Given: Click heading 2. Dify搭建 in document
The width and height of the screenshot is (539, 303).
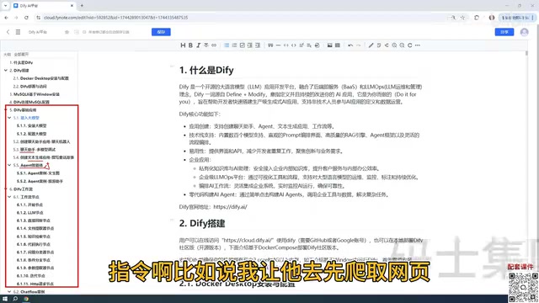Looking at the screenshot, I should point(202,223).
